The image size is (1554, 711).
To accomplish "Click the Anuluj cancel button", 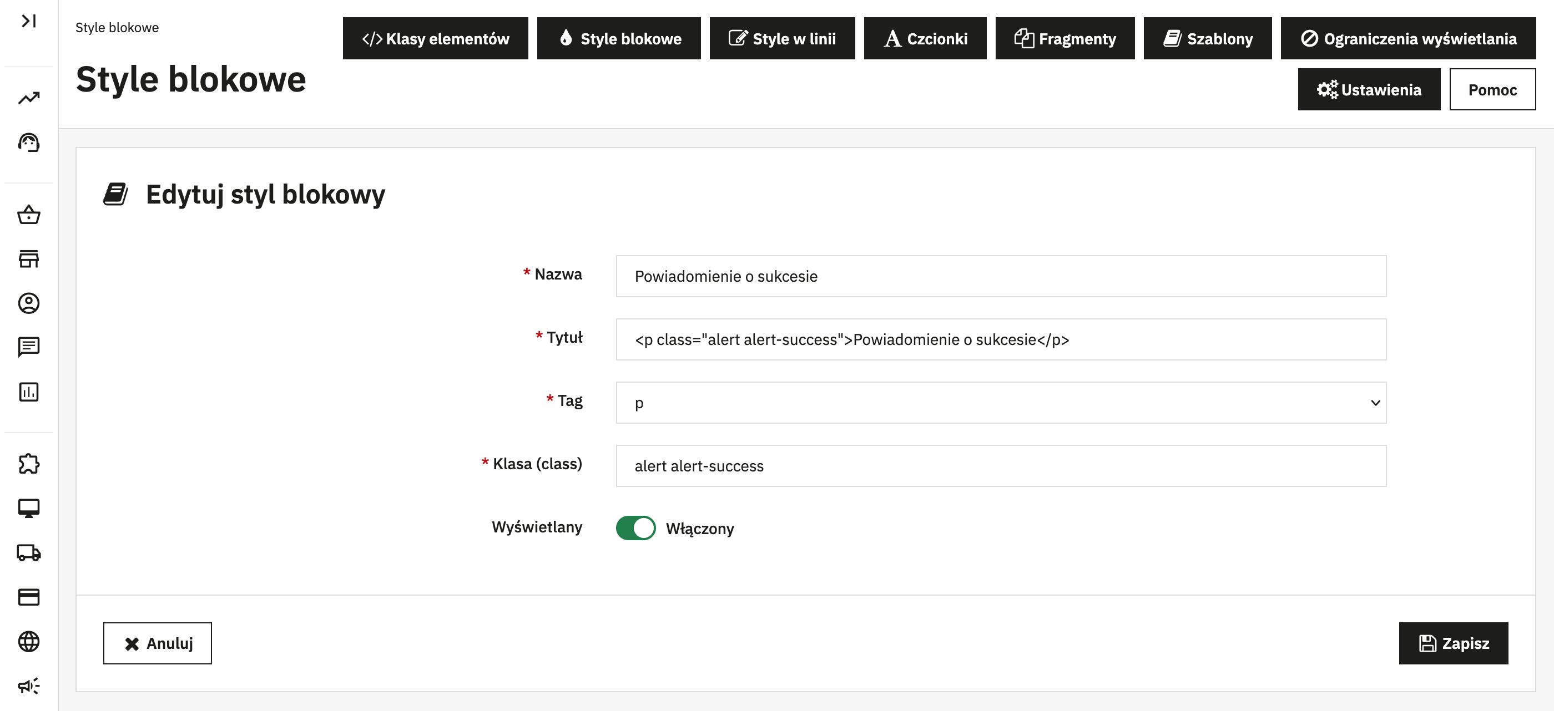I will 158,643.
